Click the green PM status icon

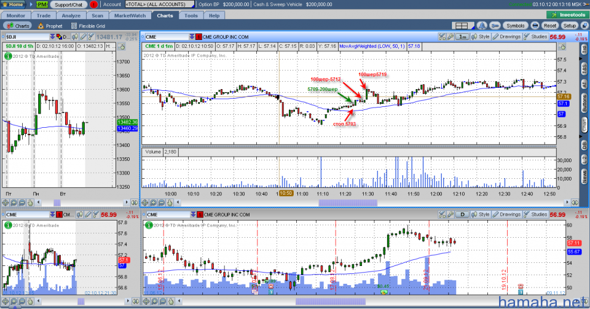click(42, 4)
